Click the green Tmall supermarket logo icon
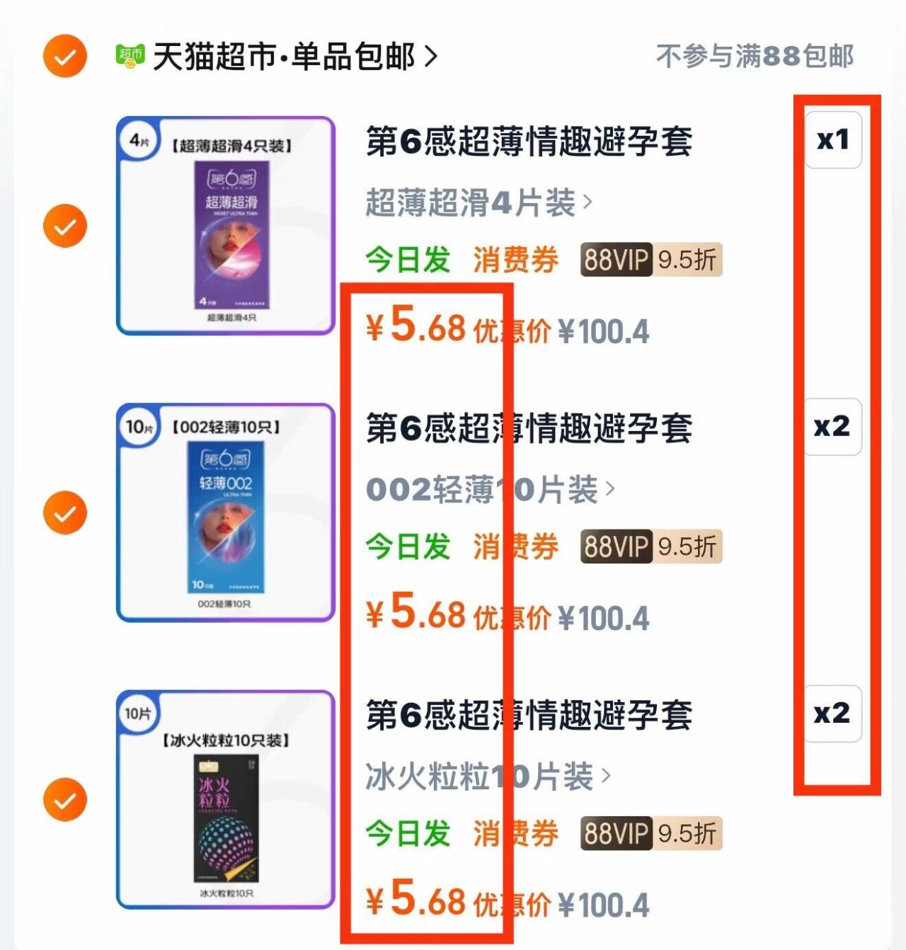 pos(130,56)
